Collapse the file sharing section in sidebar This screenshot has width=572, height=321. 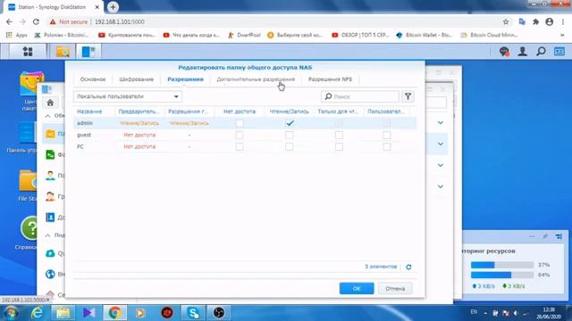tap(47, 116)
